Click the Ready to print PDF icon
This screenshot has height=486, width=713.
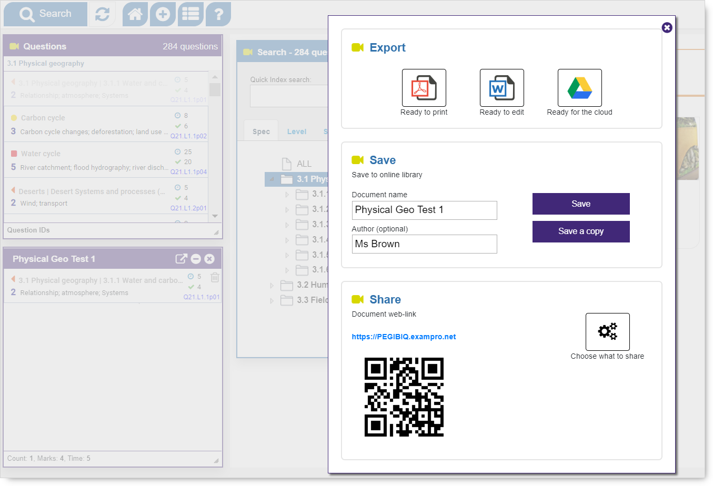coord(424,88)
